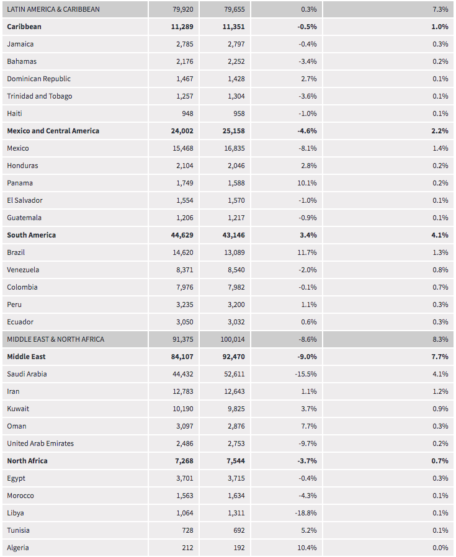Select the South America subregion heading
The width and height of the screenshot is (456, 557).
(31, 235)
